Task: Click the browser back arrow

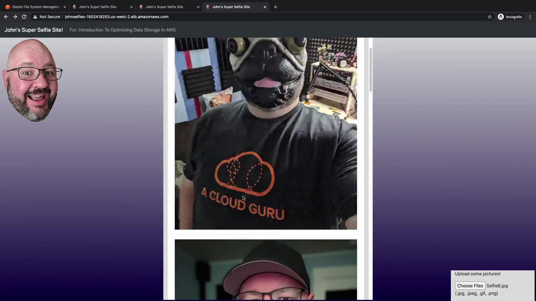Action: (6, 17)
